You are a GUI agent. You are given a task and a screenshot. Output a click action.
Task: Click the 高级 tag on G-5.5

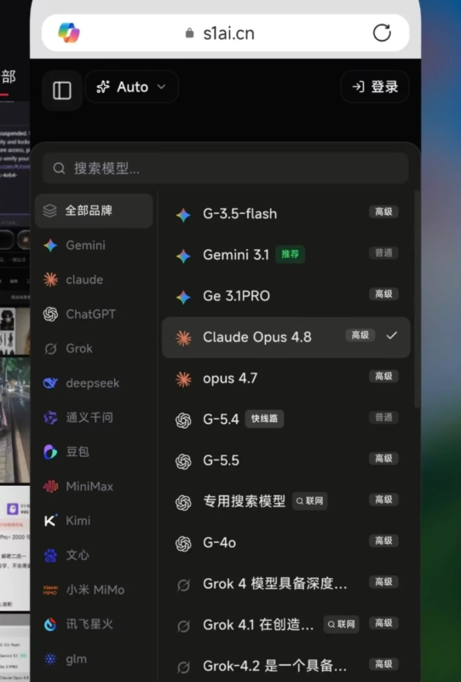click(x=383, y=459)
